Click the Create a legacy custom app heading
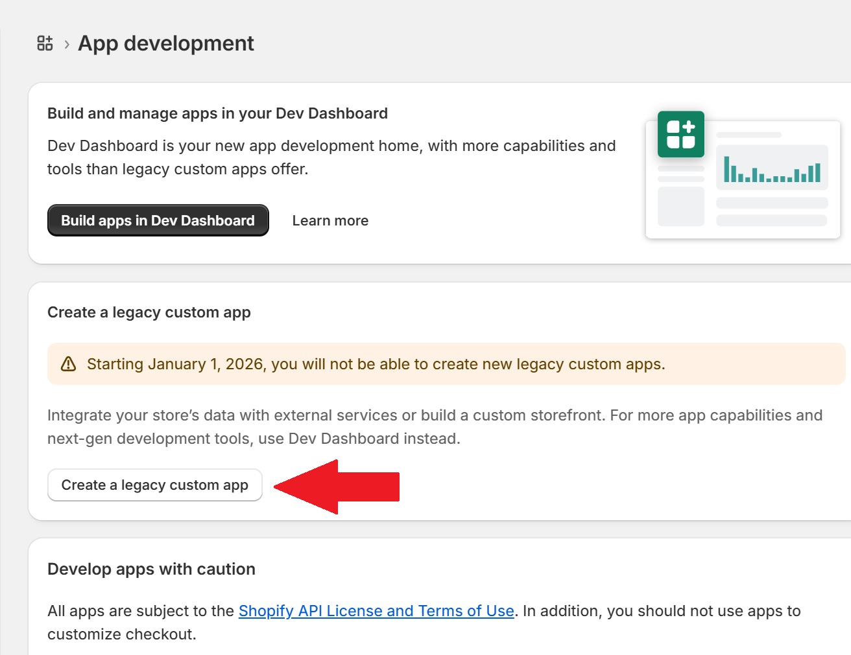Screen dimensions: 851x655 149,312
